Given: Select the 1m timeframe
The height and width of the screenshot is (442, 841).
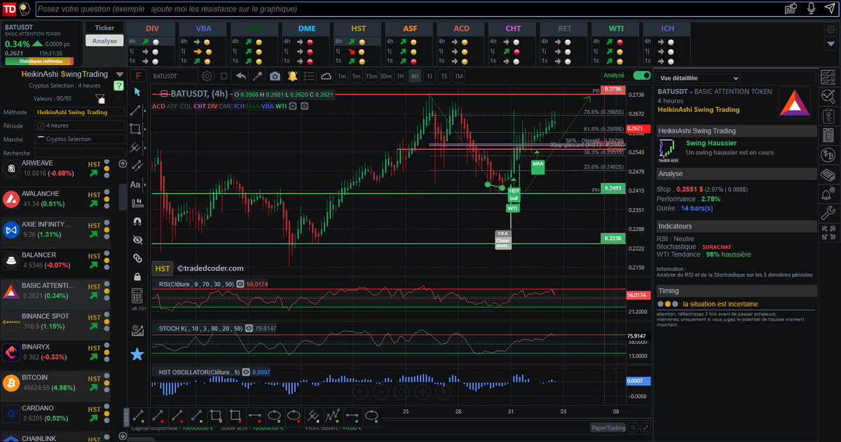Looking at the screenshot, I should [x=341, y=76].
